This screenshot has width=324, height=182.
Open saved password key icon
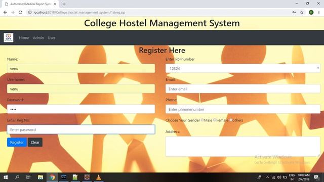[x=294, y=12]
